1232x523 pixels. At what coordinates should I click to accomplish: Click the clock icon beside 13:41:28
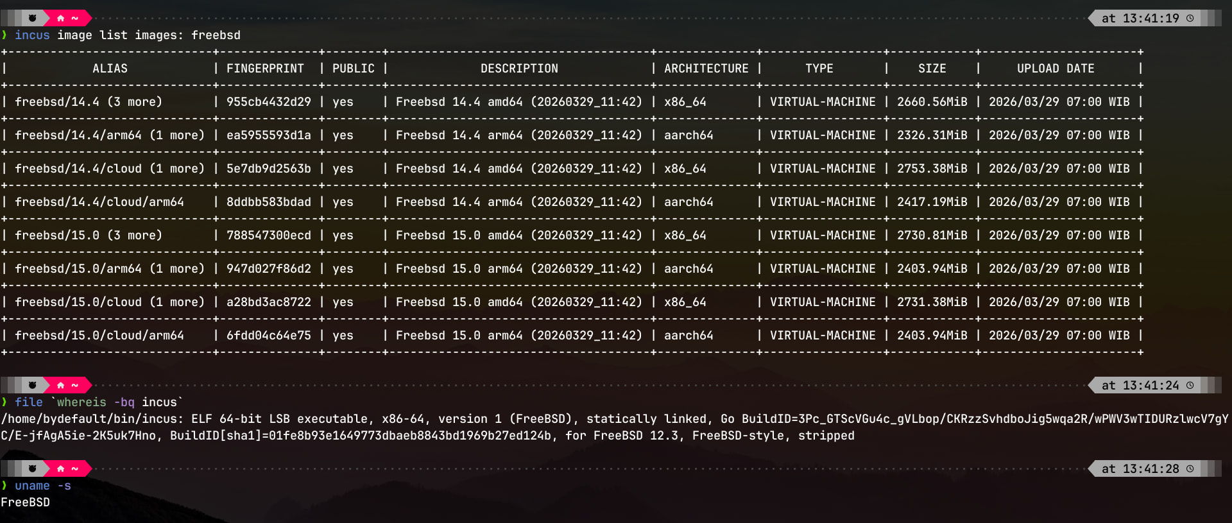pos(1190,468)
